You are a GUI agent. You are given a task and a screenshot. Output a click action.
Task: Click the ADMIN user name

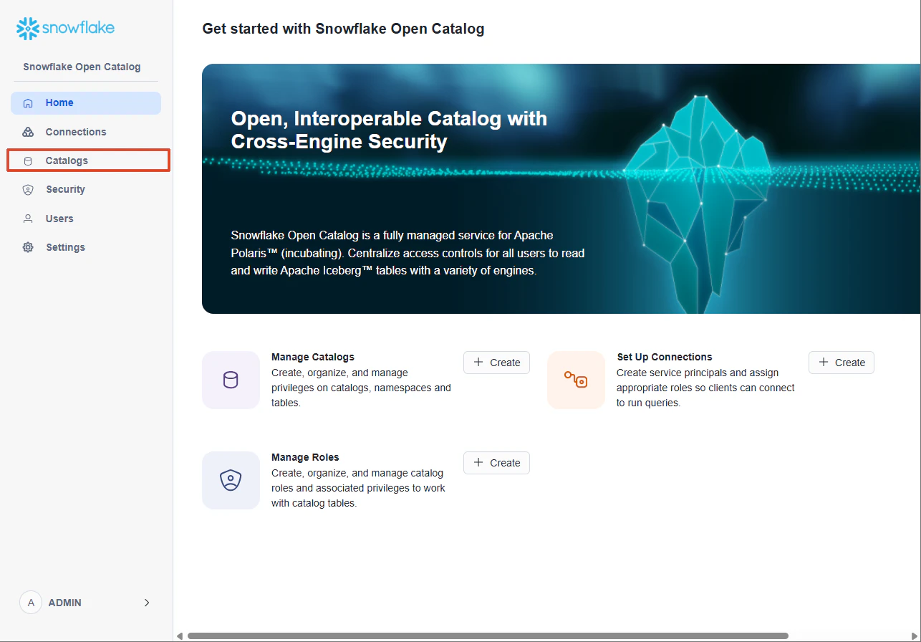[x=65, y=603]
